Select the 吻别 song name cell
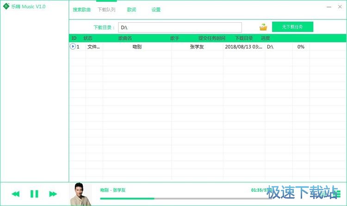 [x=137, y=47]
